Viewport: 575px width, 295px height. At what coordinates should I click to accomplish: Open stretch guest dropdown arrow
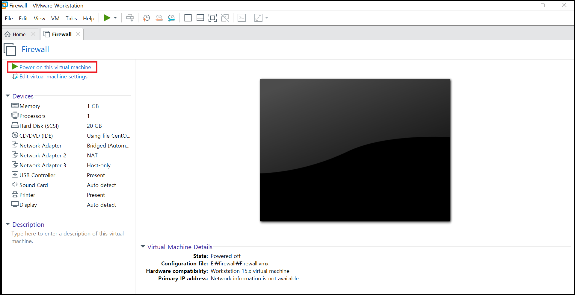coord(267,18)
